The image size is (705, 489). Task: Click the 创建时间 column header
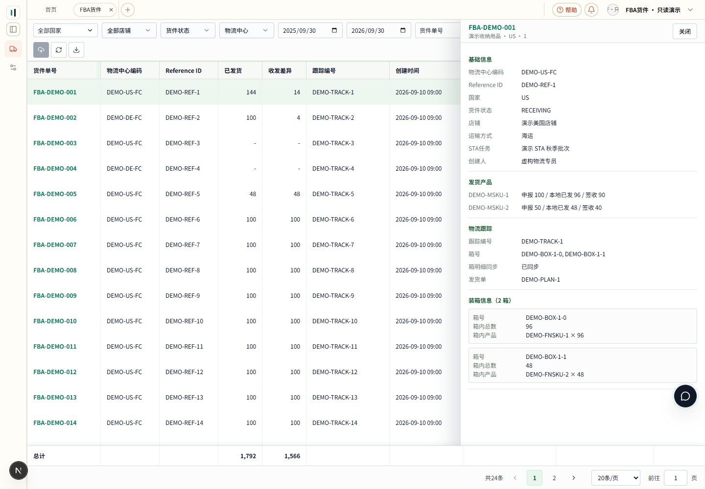click(x=425, y=70)
